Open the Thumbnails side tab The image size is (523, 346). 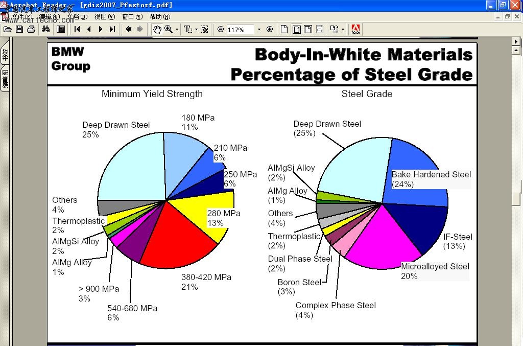pos(5,79)
